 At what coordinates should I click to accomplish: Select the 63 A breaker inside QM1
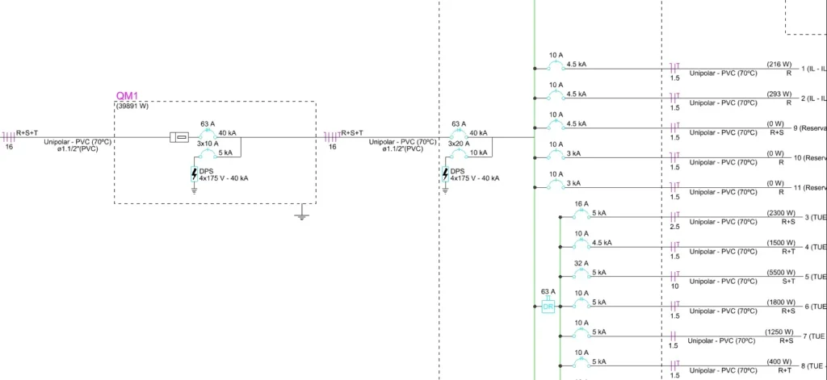point(207,136)
